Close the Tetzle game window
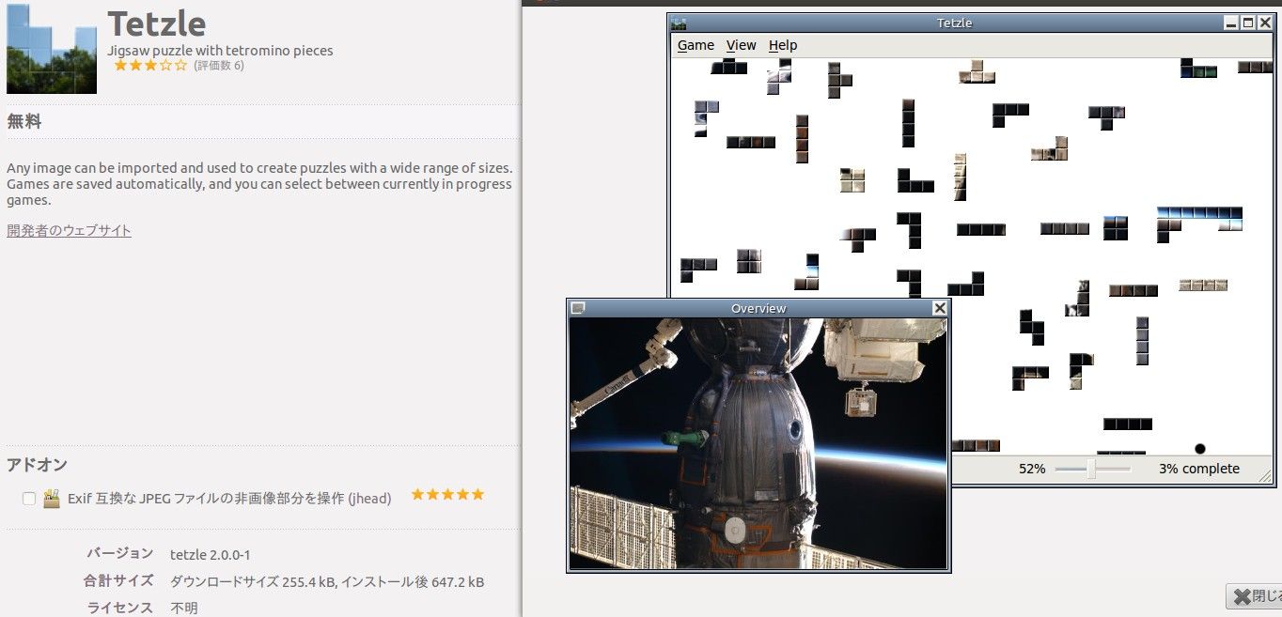The height and width of the screenshot is (617, 1282). [x=1265, y=23]
